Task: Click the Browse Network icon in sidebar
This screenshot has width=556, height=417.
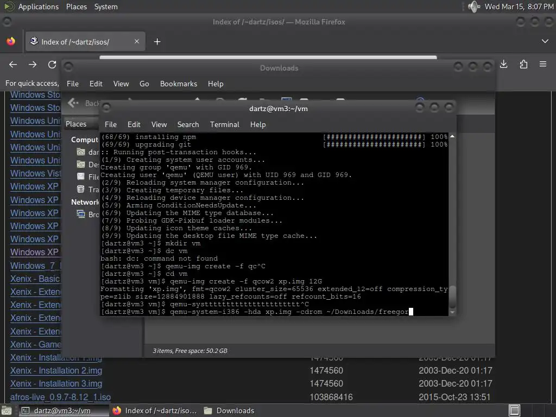Action: pyautogui.click(x=81, y=214)
